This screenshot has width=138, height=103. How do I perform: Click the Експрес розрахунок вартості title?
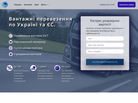coord(105,23)
